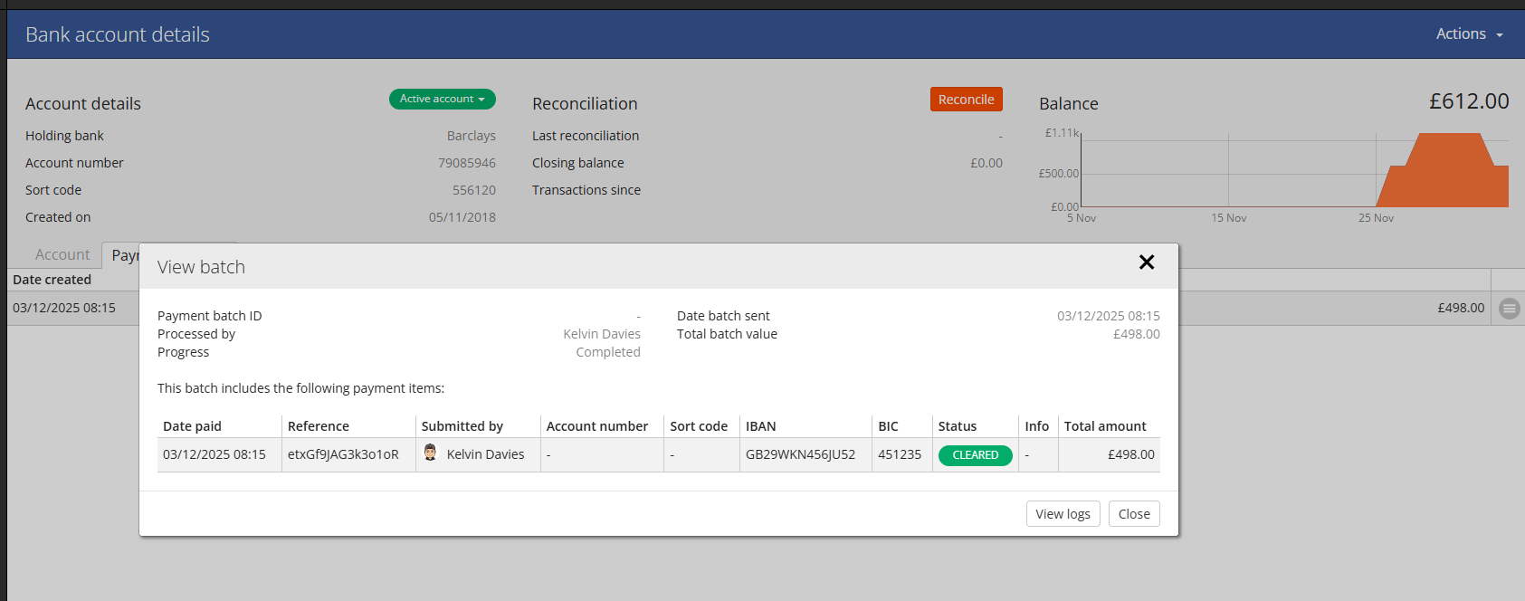
Task: Click the View logs button
Action: [1063, 514]
